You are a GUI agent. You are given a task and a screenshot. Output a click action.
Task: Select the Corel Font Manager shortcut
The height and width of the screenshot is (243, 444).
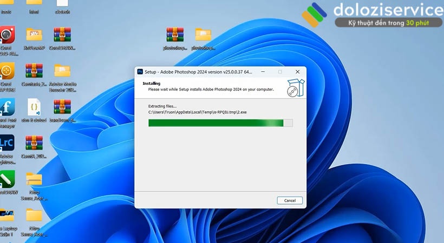click(8, 107)
